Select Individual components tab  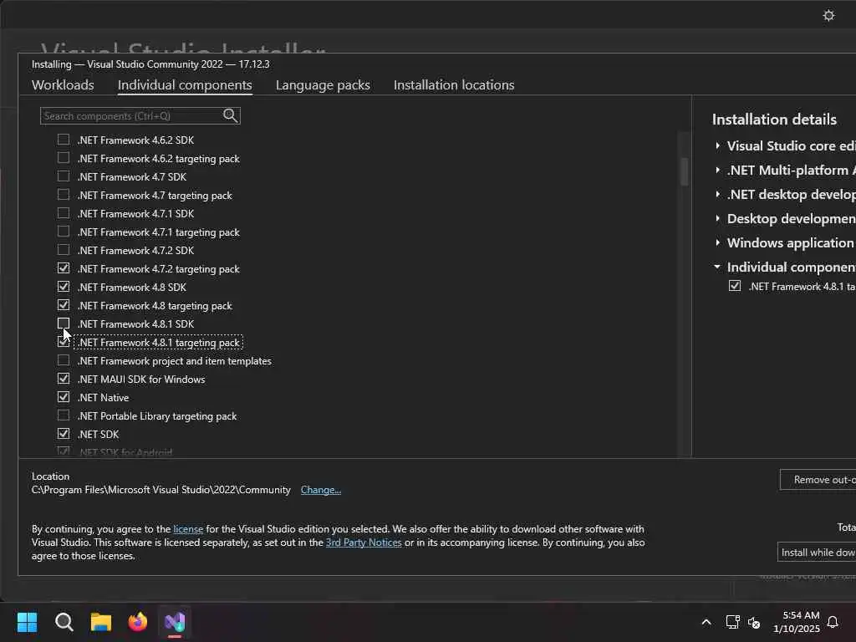coord(185,85)
